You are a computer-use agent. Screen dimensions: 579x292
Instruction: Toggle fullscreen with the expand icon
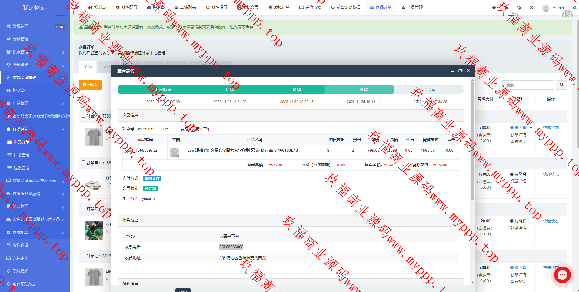click(x=531, y=8)
